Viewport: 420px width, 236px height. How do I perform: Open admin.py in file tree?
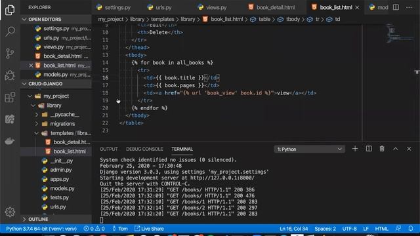click(56, 170)
